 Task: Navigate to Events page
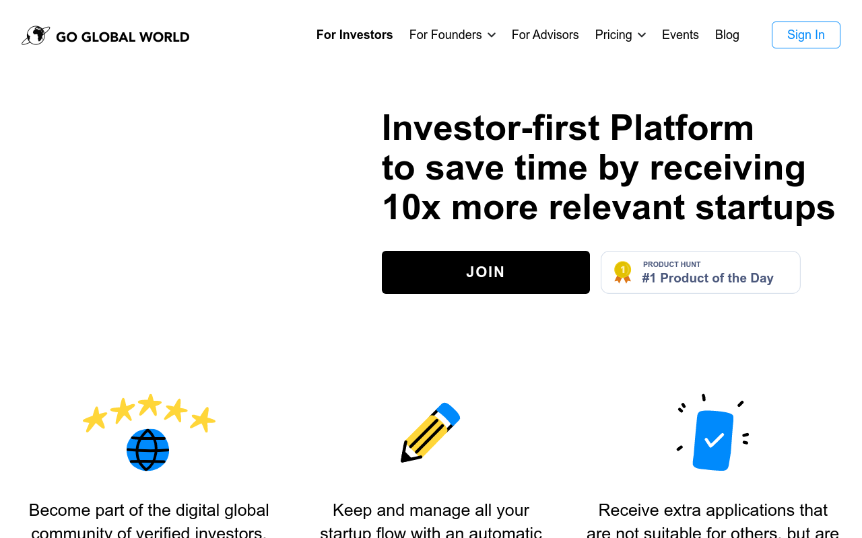680,35
